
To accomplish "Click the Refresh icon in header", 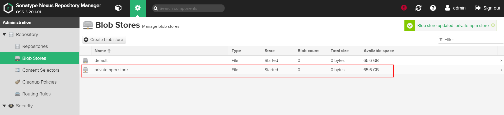I will click(418, 8).
